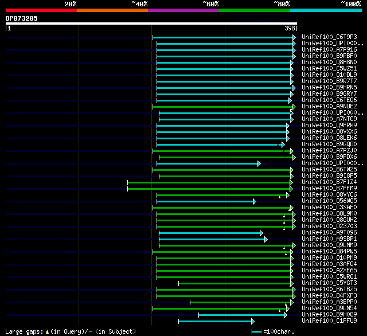Click the red 20% identity legend segment

tap(41, 10)
